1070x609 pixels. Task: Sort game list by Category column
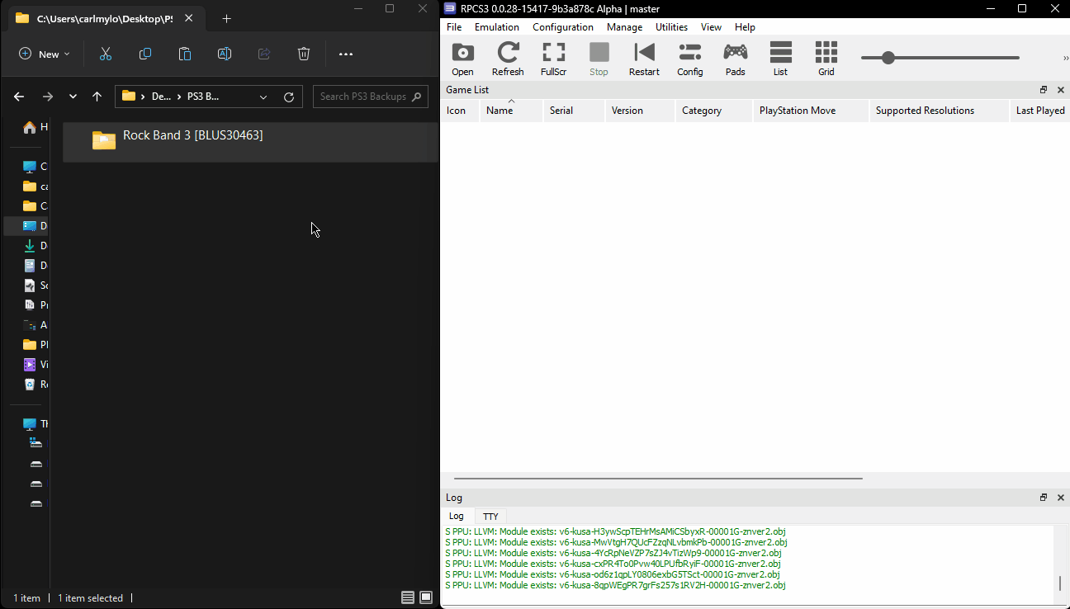click(714, 111)
